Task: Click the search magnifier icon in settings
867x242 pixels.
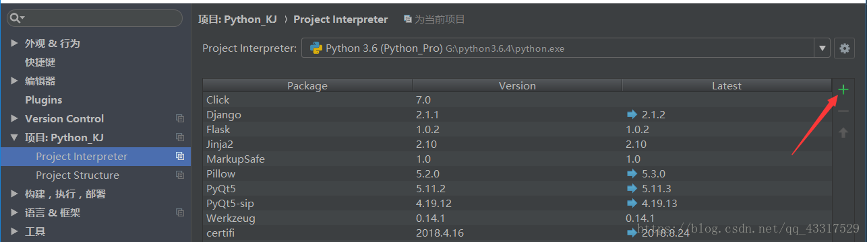Action: click(17, 17)
